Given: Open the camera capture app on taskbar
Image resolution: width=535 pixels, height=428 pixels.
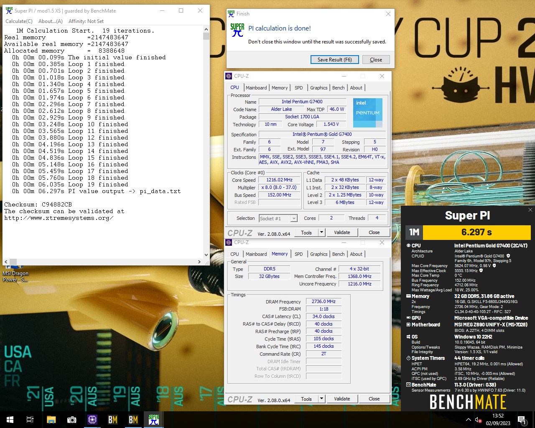Looking at the screenshot, I should point(72,420).
